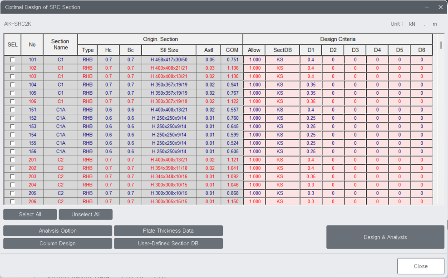Click the Section Name column header

pos(60,44)
